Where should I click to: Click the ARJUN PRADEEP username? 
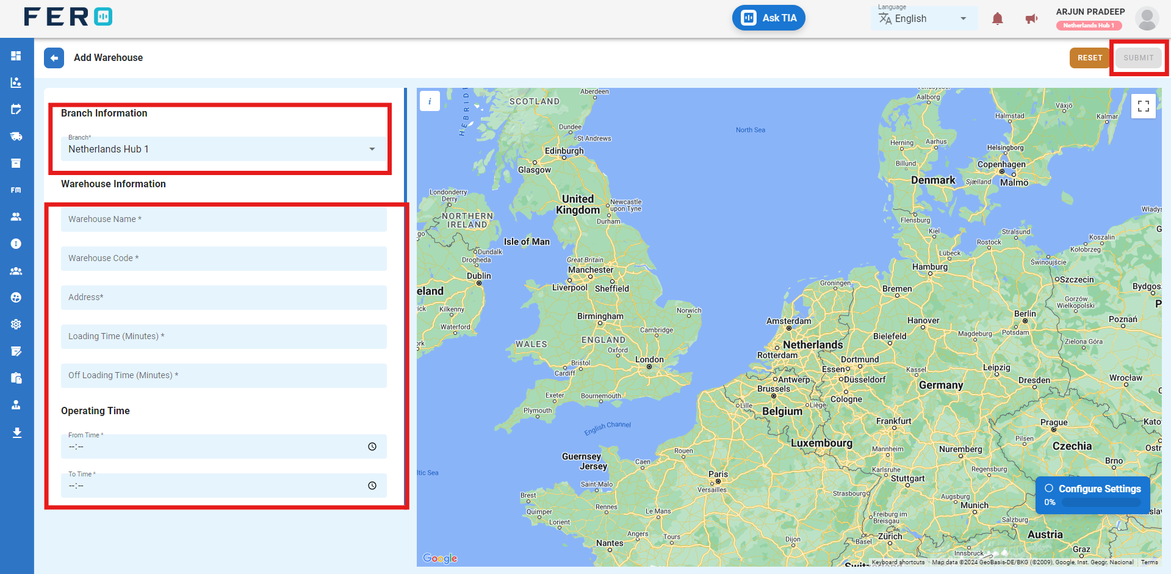coord(1090,12)
